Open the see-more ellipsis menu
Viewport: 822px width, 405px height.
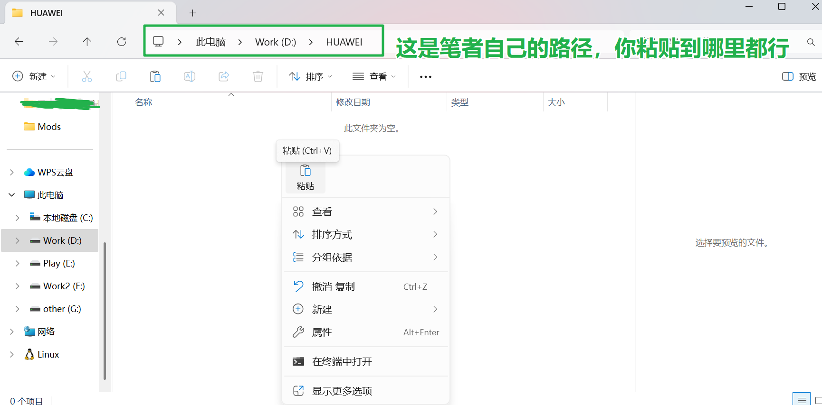426,76
